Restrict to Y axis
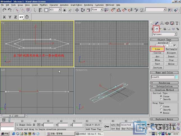181x136 pixels. (10, 17)
